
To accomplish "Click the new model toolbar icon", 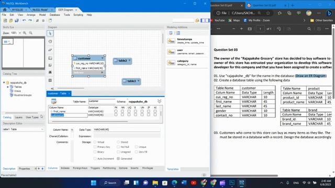I will point(5,20).
